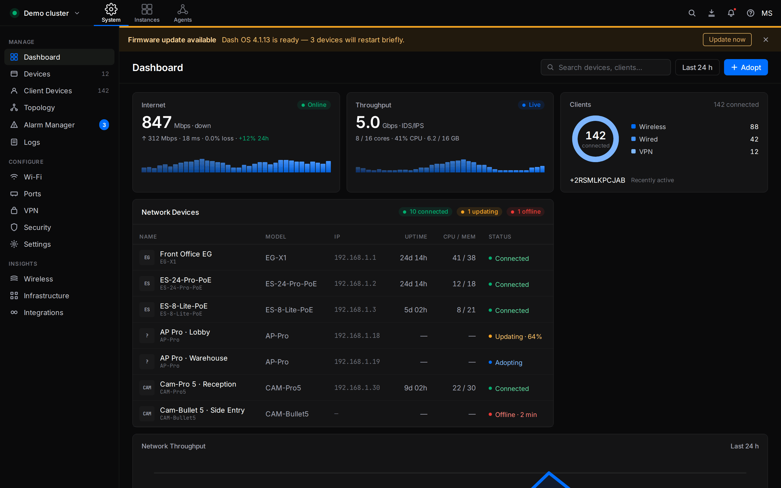781x488 pixels.
Task: Click the 10 connected filter pill
Action: pos(425,211)
